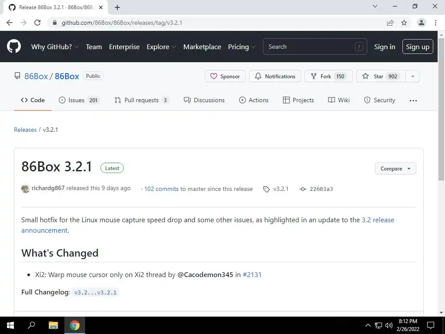Open the 86Box organization link
This screenshot has height=334, width=445.
tap(36, 76)
